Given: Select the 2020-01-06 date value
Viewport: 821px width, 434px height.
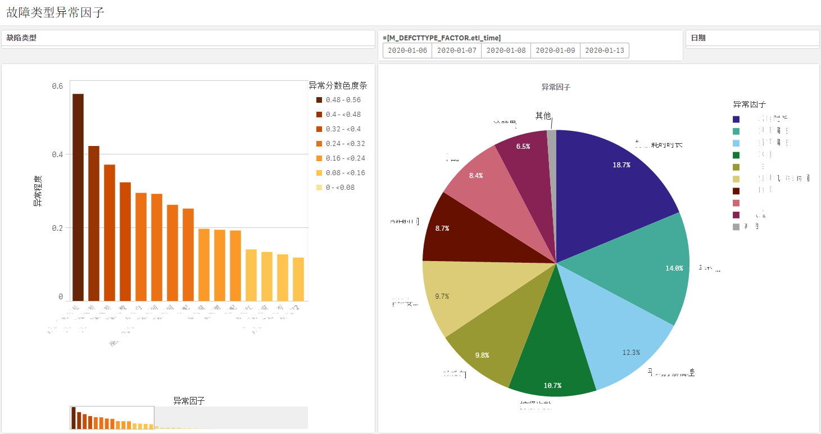Looking at the screenshot, I should coord(407,51).
